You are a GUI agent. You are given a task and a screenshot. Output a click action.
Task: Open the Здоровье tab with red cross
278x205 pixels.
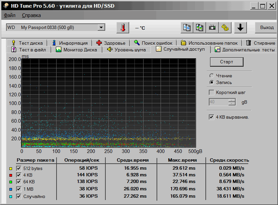[x=111, y=43]
